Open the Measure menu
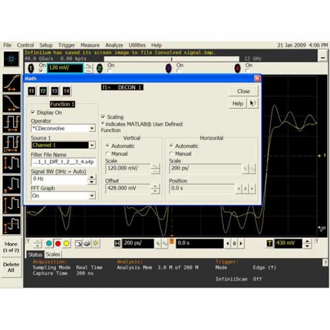 [90, 45]
